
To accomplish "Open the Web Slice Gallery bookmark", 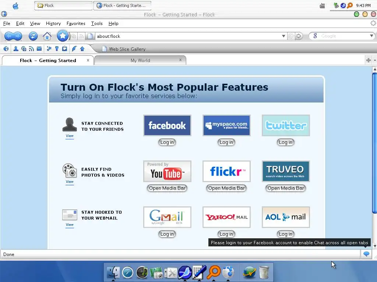I will pos(124,49).
